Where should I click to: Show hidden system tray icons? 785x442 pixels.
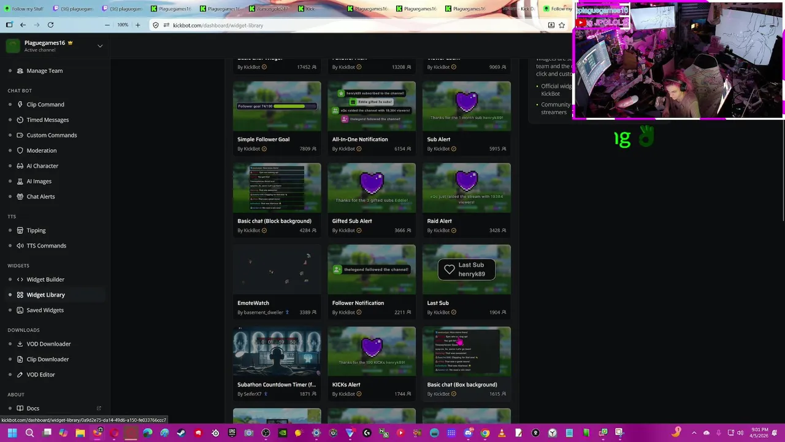(694, 433)
